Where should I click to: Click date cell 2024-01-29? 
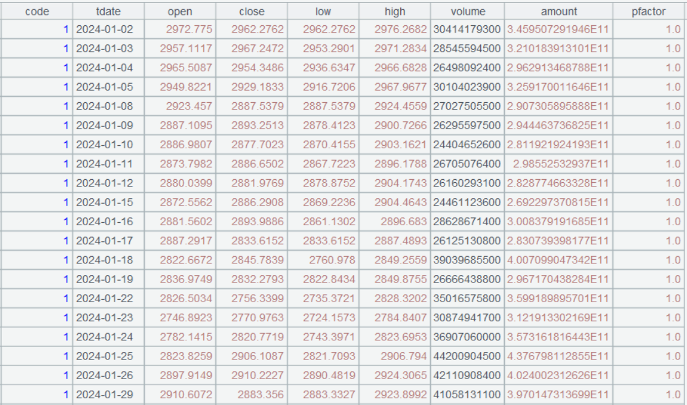click(x=108, y=395)
